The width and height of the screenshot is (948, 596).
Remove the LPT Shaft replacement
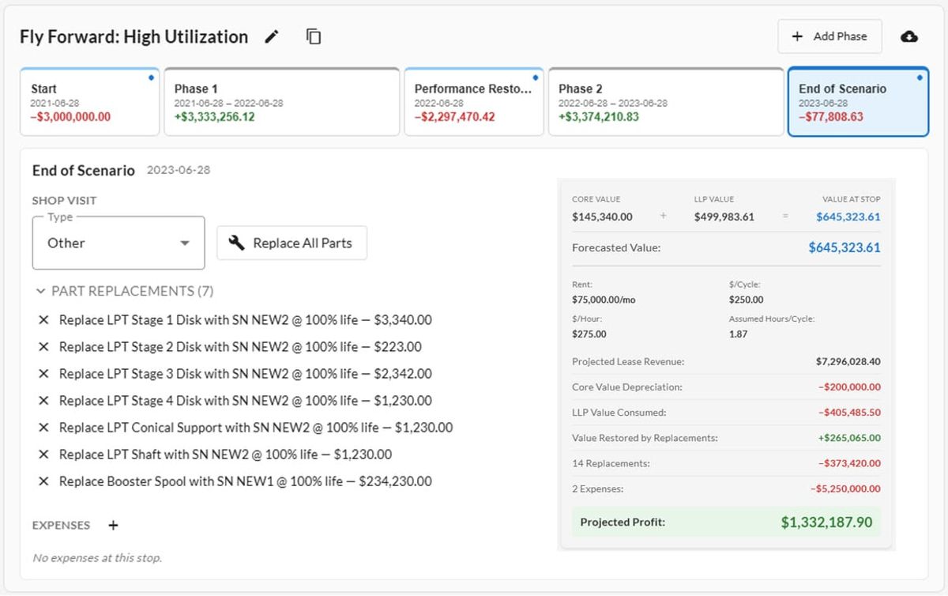coord(43,455)
